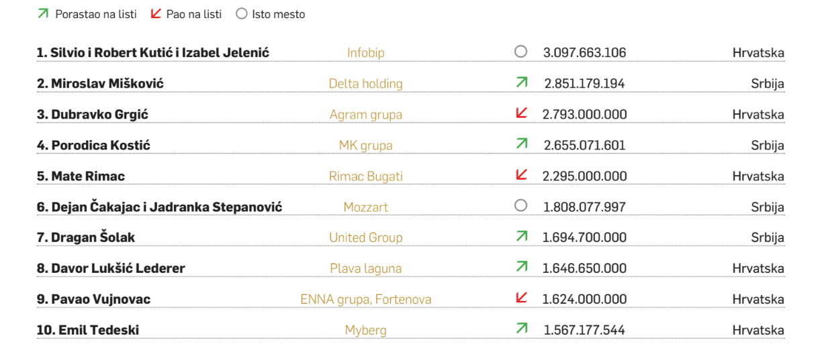Click the green arrow in Plava laguna row
The height and width of the screenshot is (352, 824).
[x=521, y=267]
